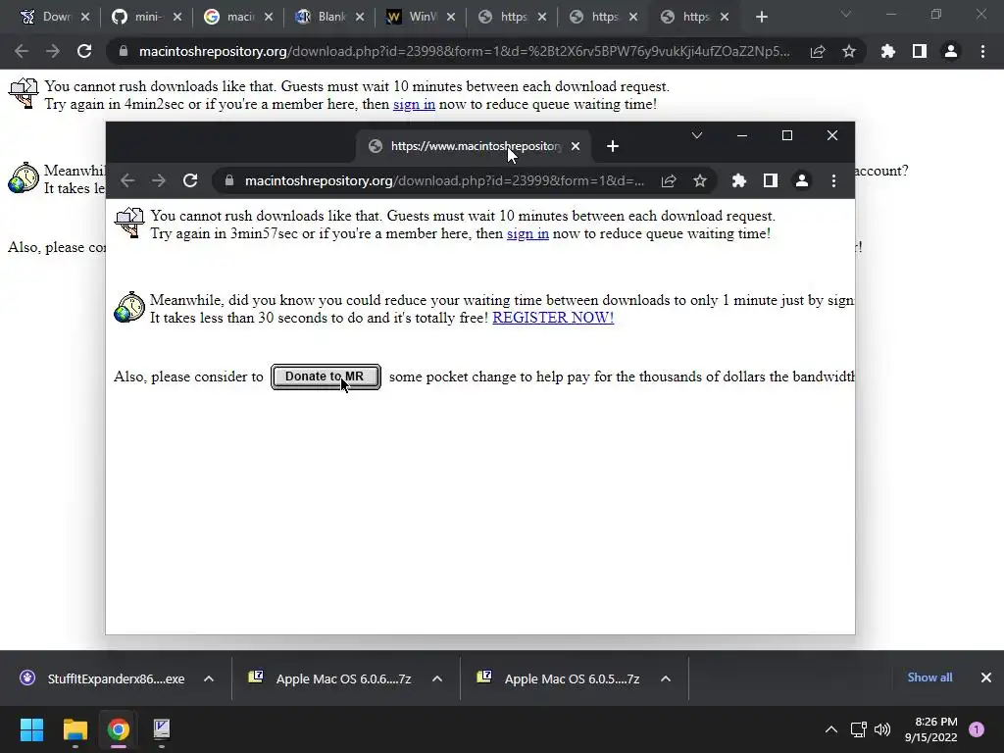Image resolution: width=1004 pixels, height=753 pixels.
Task: Open File Explorer from taskbar
Action: [x=75, y=729]
